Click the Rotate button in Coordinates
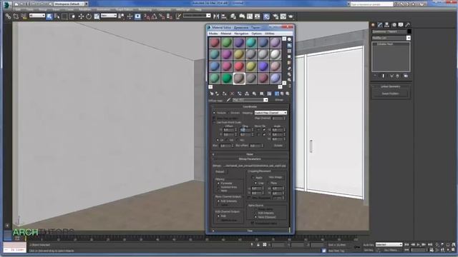458x257 pixels. (x=278, y=146)
